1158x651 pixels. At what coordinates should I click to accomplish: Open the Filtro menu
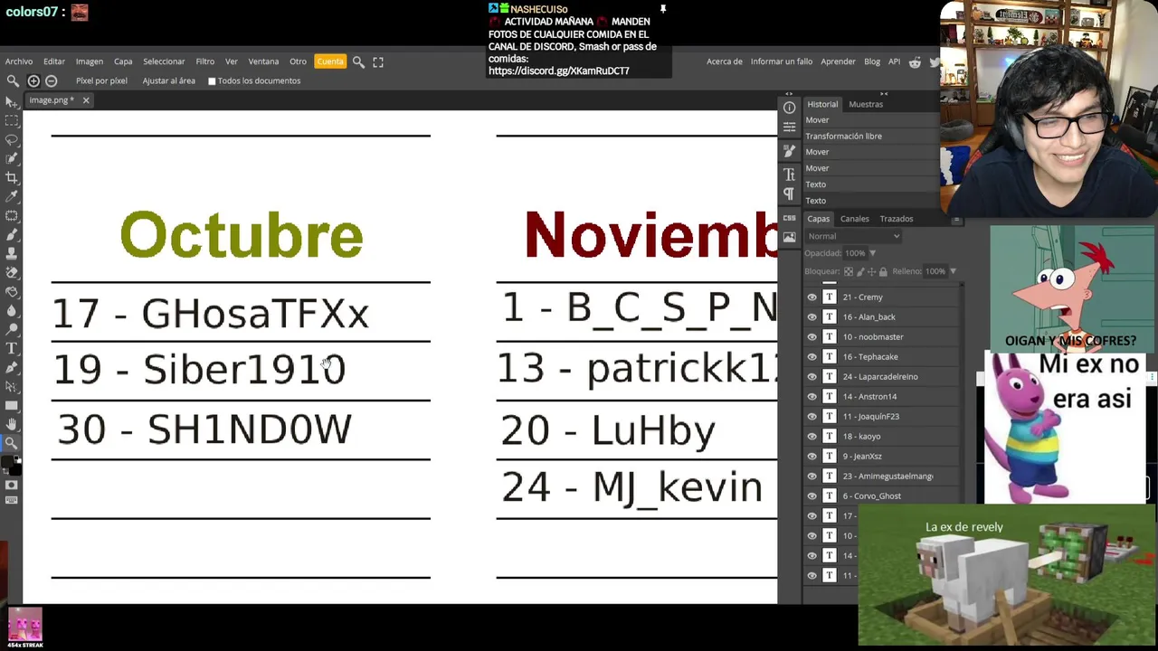[x=205, y=61]
